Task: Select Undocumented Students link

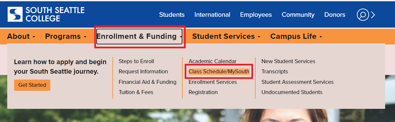Action: [x=292, y=92]
